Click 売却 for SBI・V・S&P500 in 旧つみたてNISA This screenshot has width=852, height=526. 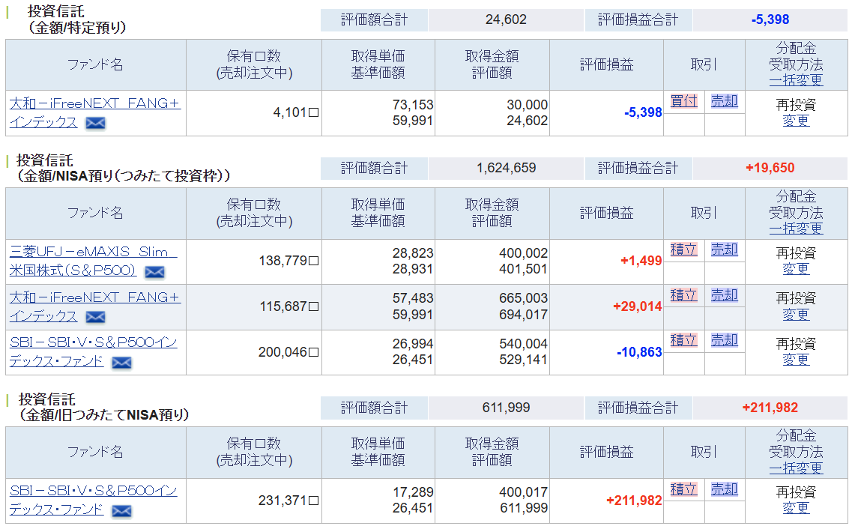point(725,489)
